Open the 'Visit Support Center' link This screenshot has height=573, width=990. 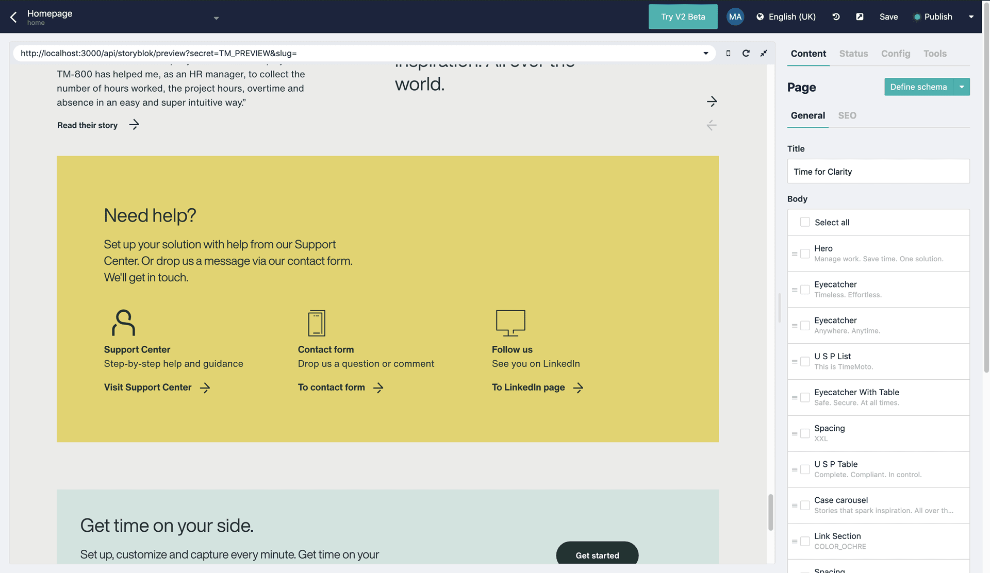147,387
